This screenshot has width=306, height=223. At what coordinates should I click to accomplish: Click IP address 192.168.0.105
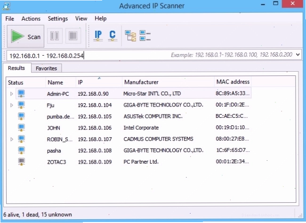tap(95, 116)
